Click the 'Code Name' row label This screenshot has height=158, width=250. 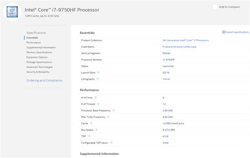pyautogui.click(x=87, y=47)
